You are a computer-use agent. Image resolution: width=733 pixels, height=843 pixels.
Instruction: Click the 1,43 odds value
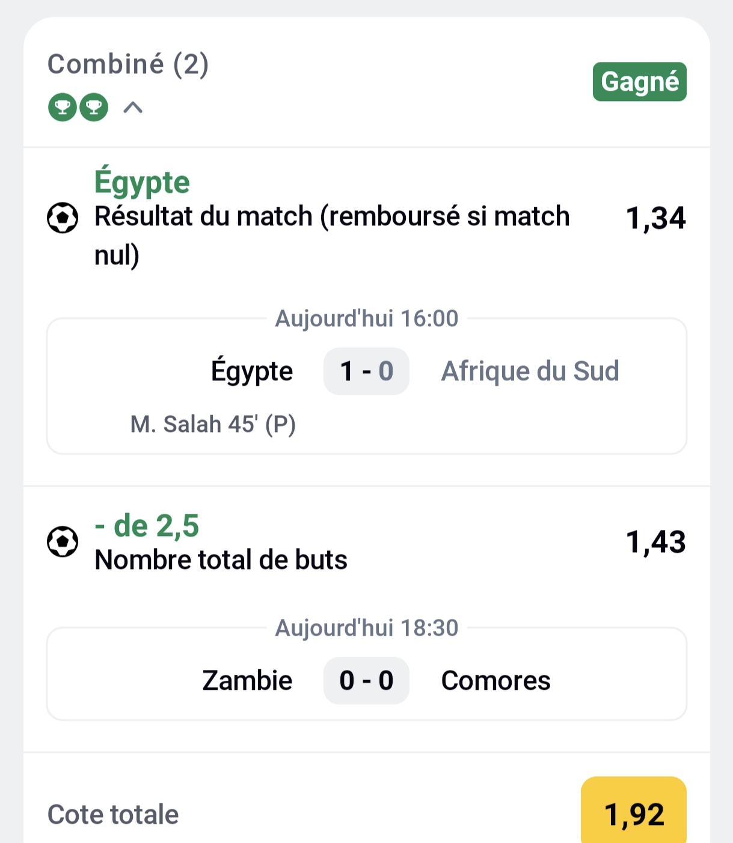[655, 542]
